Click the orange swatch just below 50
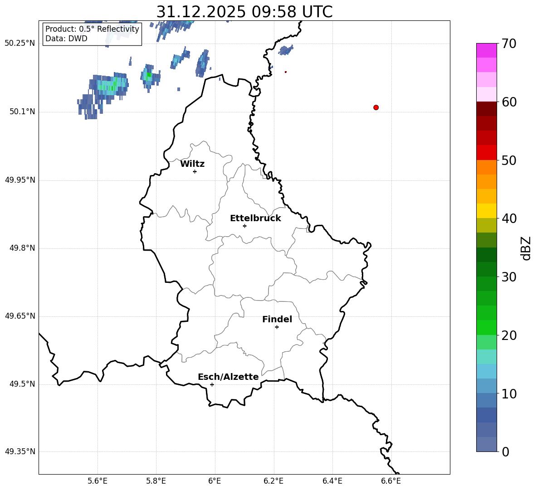Image resolution: width=537 pixels, height=490 pixels. 486,167
